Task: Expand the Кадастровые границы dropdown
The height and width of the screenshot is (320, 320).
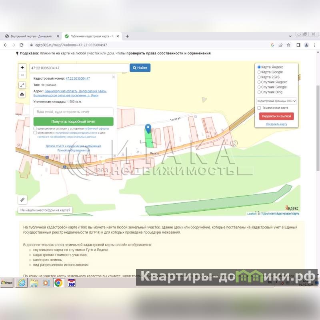Action: click(x=276, y=101)
